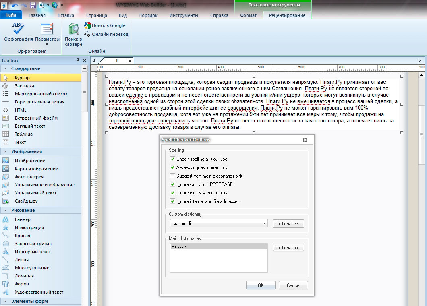427x306 pixels.
Task: Select the Cursor tool in Toolbox
Action: [x=41, y=78]
